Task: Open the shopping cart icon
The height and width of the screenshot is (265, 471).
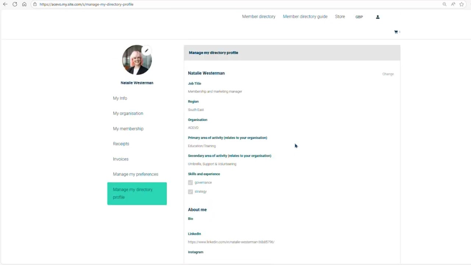Action: 396,32
